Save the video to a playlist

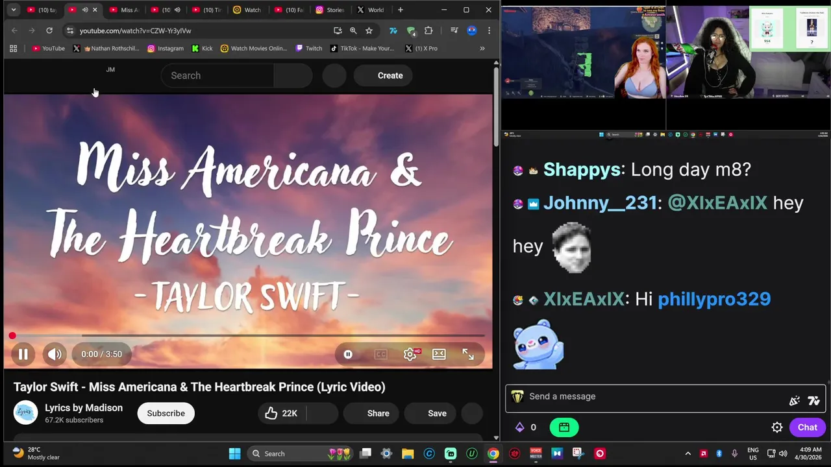[x=430, y=413]
